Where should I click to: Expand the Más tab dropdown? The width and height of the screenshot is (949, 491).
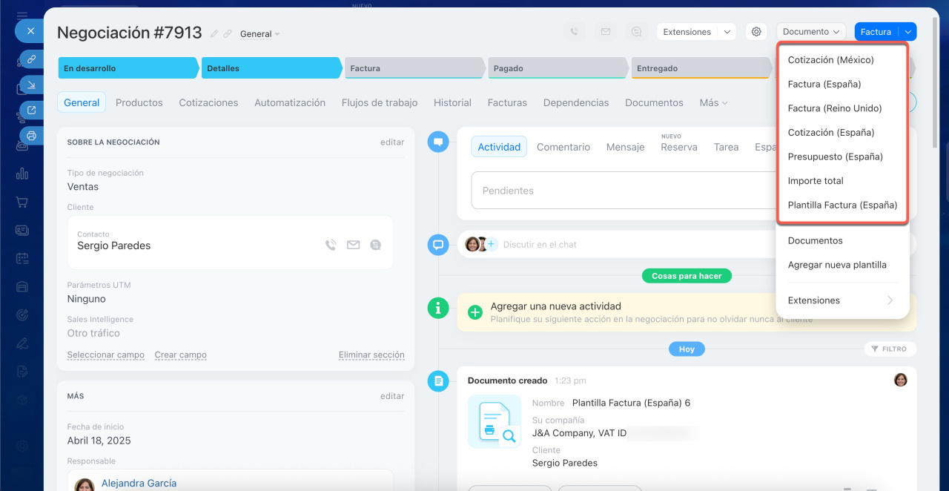[713, 103]
